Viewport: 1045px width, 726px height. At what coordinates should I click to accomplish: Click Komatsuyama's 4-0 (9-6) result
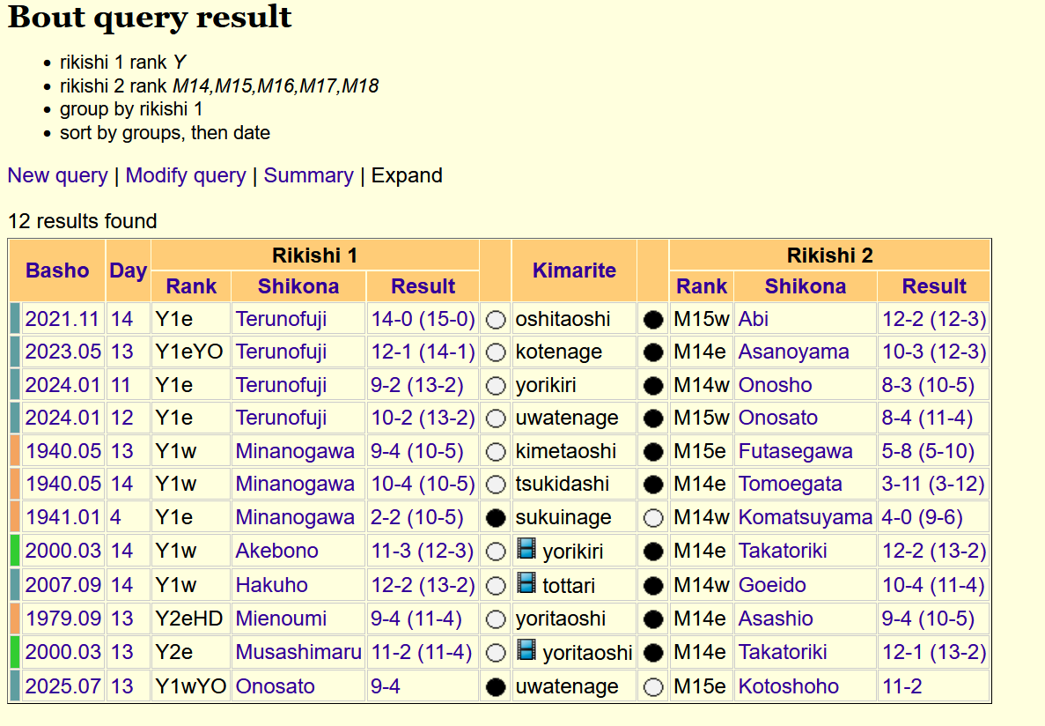coord(922,517)
